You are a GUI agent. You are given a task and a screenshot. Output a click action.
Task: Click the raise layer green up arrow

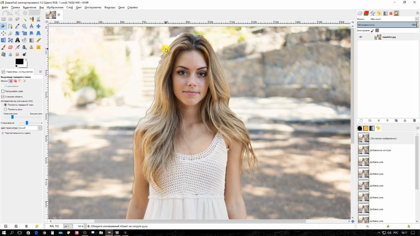tap(379, 121)
